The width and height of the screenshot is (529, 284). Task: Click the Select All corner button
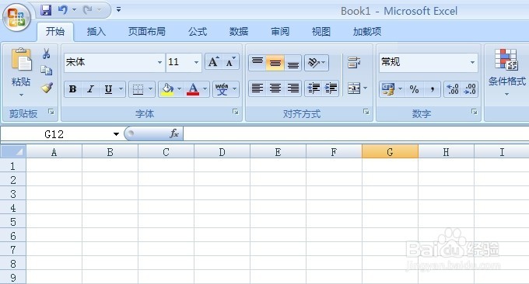pos(13,152)
